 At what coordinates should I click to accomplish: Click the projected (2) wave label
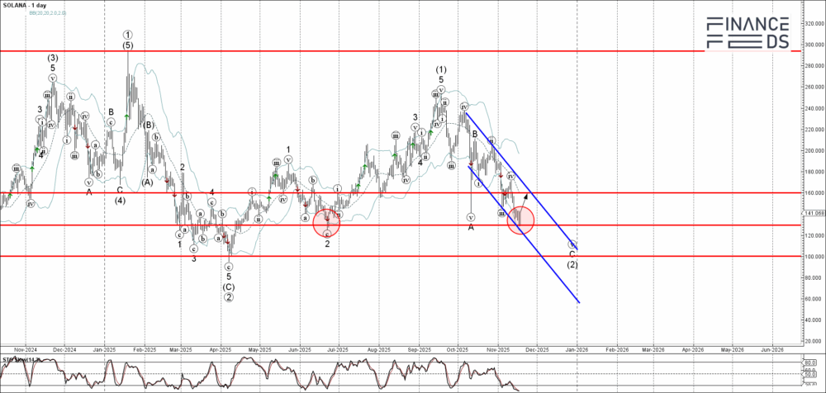coord(572,264)
